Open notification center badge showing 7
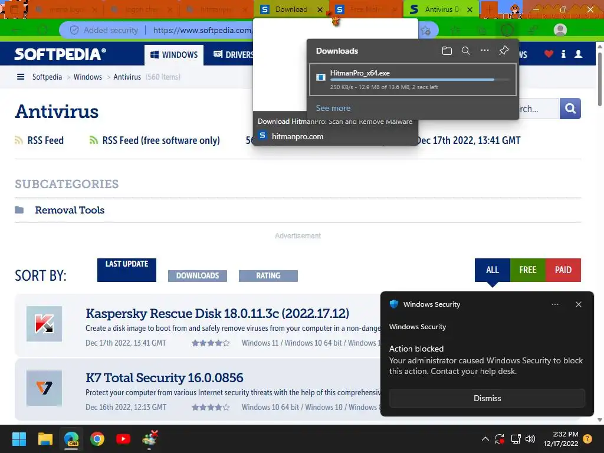 587,439
